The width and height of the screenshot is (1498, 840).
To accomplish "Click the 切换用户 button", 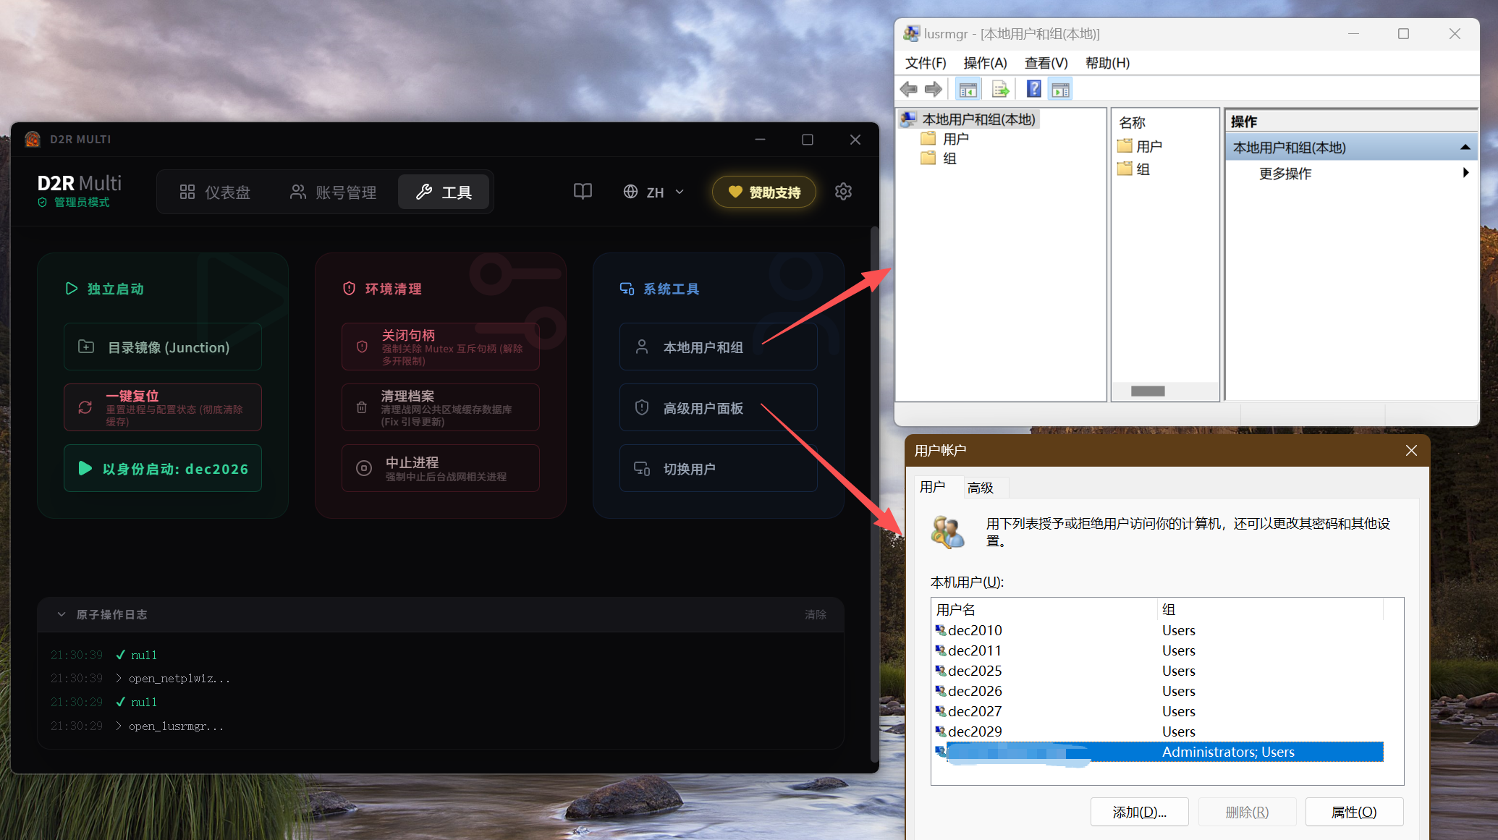I will click(x=719, y=468).
